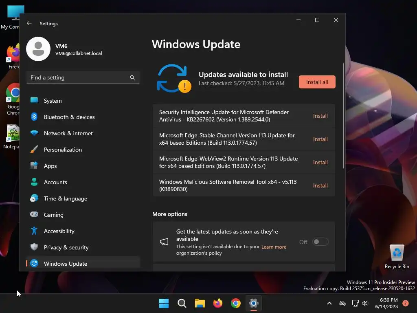Screen dimensions: 417x313
Task: Click the Windows Update page heading
Action: pos(196,44)
